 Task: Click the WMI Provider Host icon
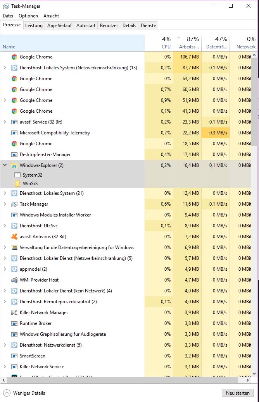coord(14,280)
